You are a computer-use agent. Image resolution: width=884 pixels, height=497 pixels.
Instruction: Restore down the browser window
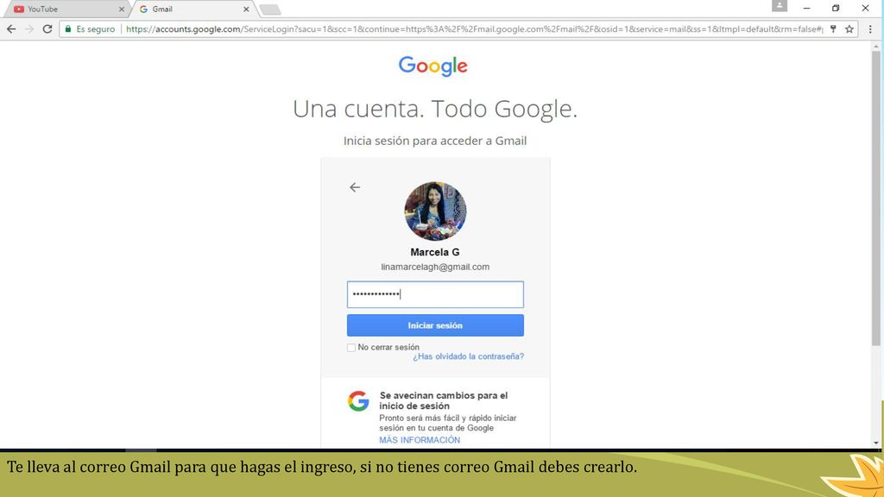(836, 8)
